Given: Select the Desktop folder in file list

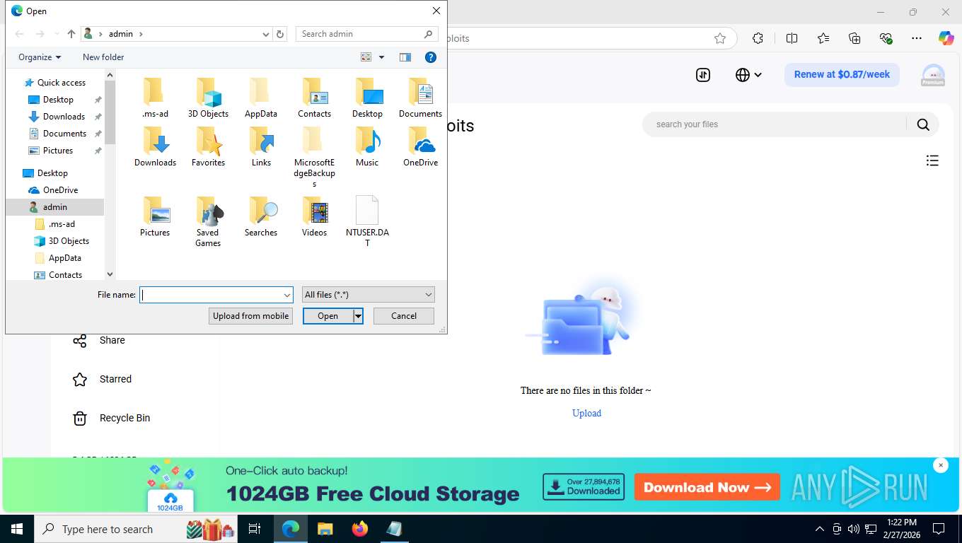Looking at the screenshot, I should [367, 98].
